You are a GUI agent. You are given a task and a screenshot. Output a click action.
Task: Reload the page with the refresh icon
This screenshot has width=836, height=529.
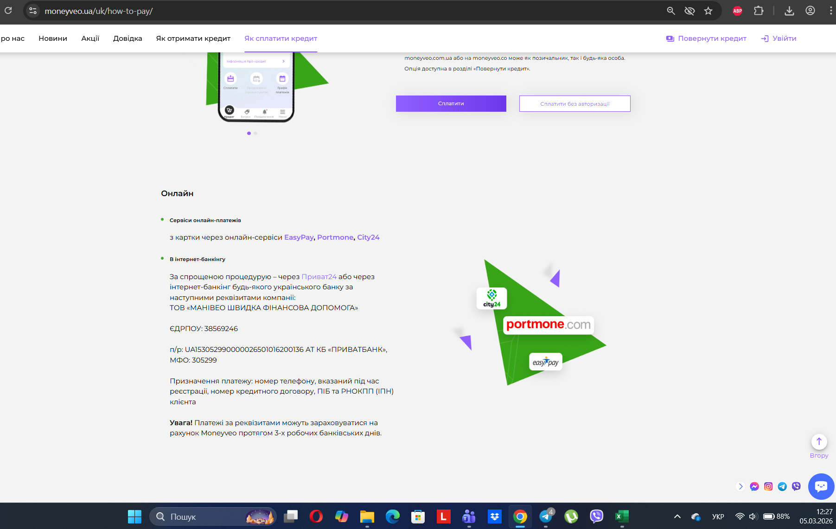tap(8, 10)
